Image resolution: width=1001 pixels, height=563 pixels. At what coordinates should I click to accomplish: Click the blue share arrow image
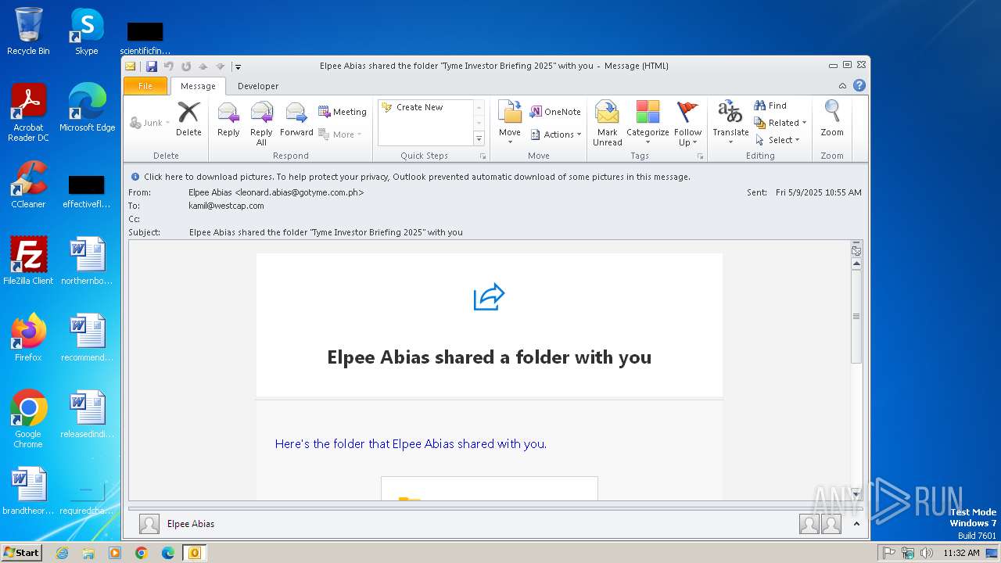point(489,296)
